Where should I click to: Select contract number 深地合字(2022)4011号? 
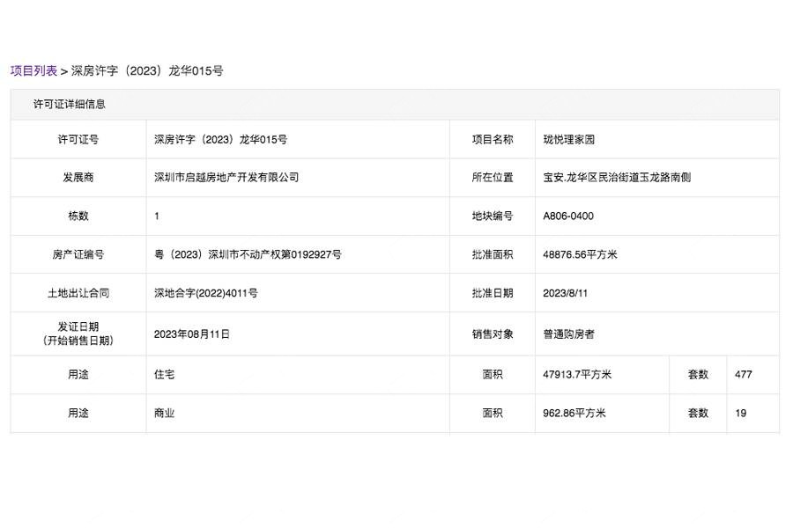tap(206, 293)
